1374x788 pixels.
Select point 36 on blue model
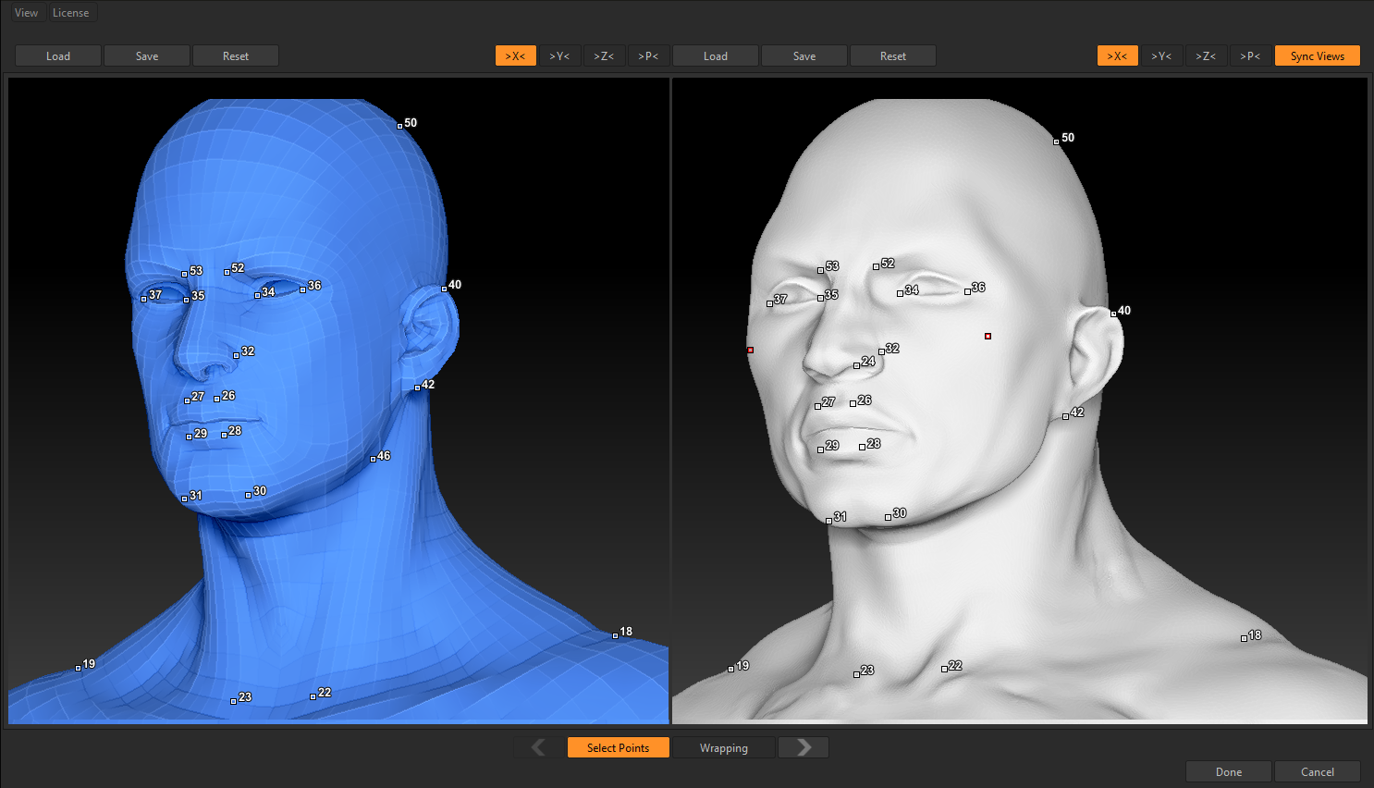pyautogui.click(x=302, y=289)
